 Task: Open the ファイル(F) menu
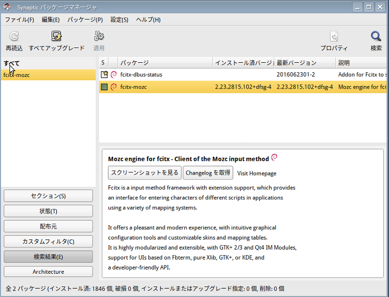tap(19, 20)
